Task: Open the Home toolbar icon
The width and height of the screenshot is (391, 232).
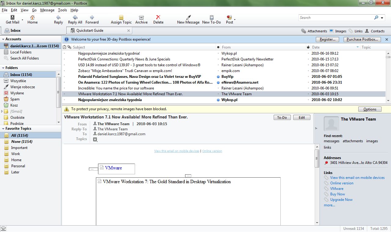Action: click(x=32, y=17)
